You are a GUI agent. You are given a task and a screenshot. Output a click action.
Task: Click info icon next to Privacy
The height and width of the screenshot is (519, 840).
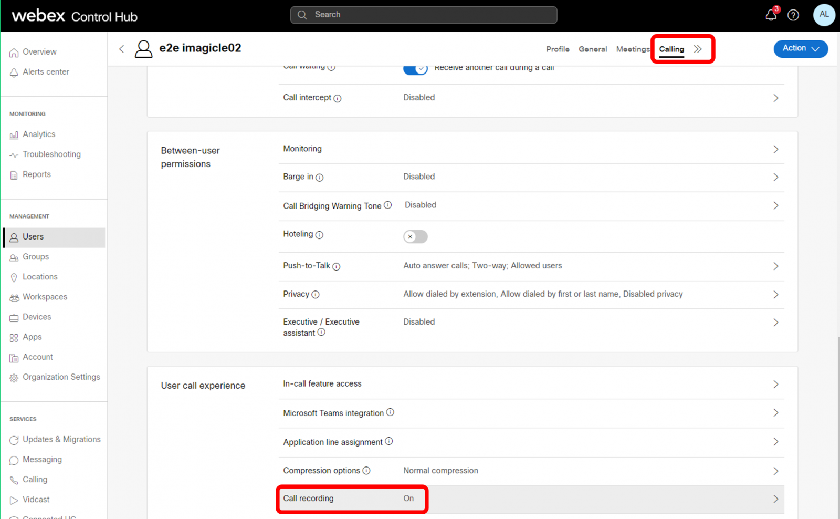(316, 295)
